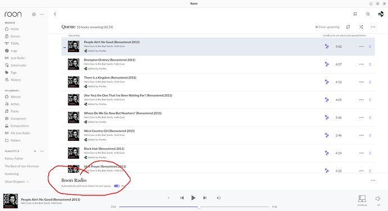Open the queue's three-dot options menu
This screenshot has height=211, width=388.
(373, 27)
